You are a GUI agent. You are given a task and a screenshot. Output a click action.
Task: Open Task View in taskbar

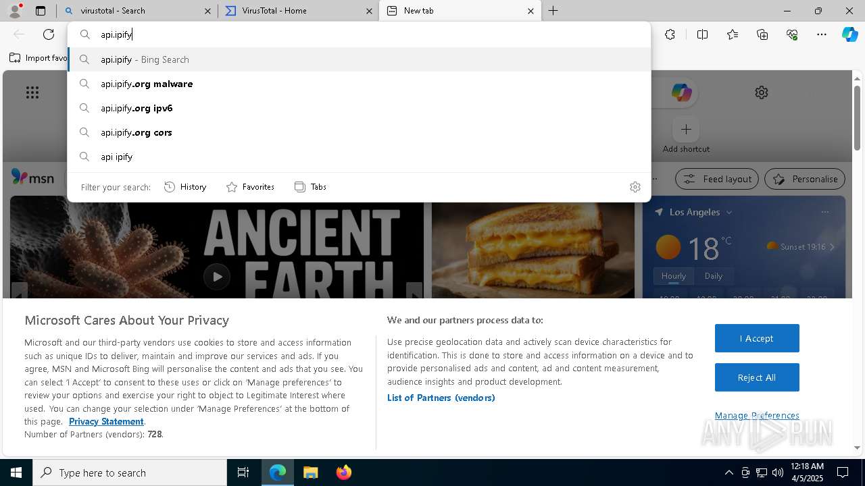click(243, 473)
